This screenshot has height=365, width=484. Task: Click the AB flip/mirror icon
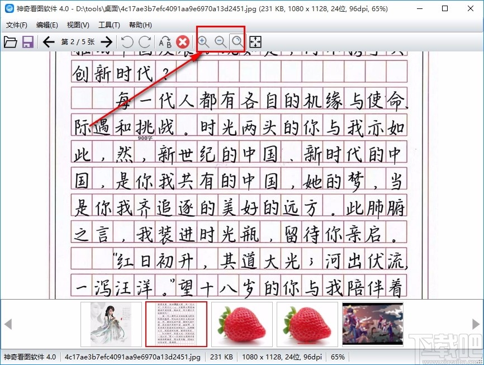164,41
